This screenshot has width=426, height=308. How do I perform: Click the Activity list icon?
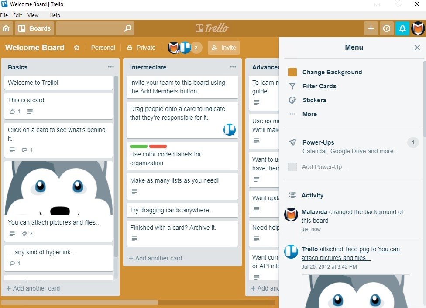pos(292,195)
